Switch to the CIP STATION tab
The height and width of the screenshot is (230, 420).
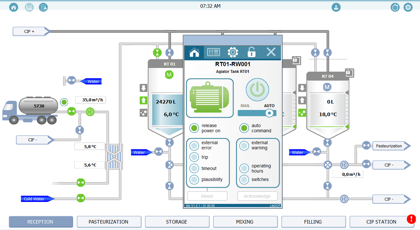pos(381,222)
